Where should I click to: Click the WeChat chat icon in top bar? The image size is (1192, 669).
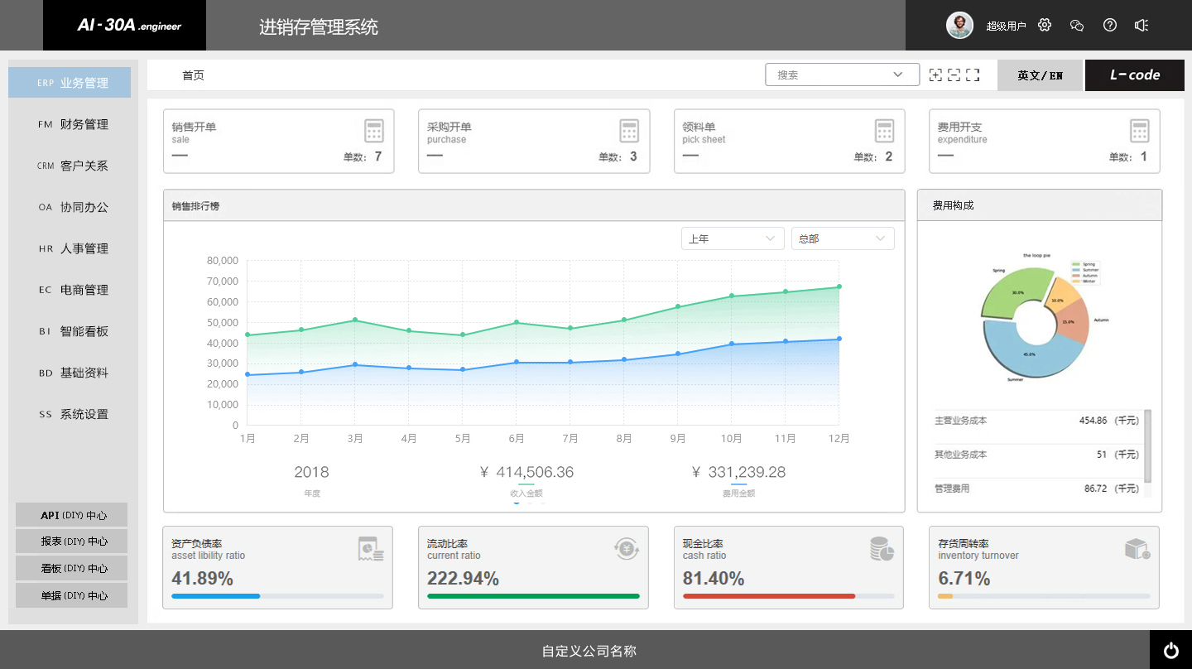pyautogui.click(x=1076, y=26)
